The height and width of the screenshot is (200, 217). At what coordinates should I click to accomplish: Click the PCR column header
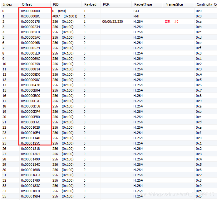point(106,4)
